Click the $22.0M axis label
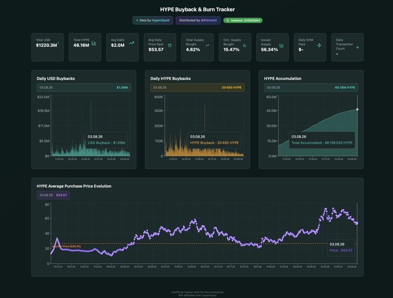Viewport: 393px width, 298px height. coord(43,97)
